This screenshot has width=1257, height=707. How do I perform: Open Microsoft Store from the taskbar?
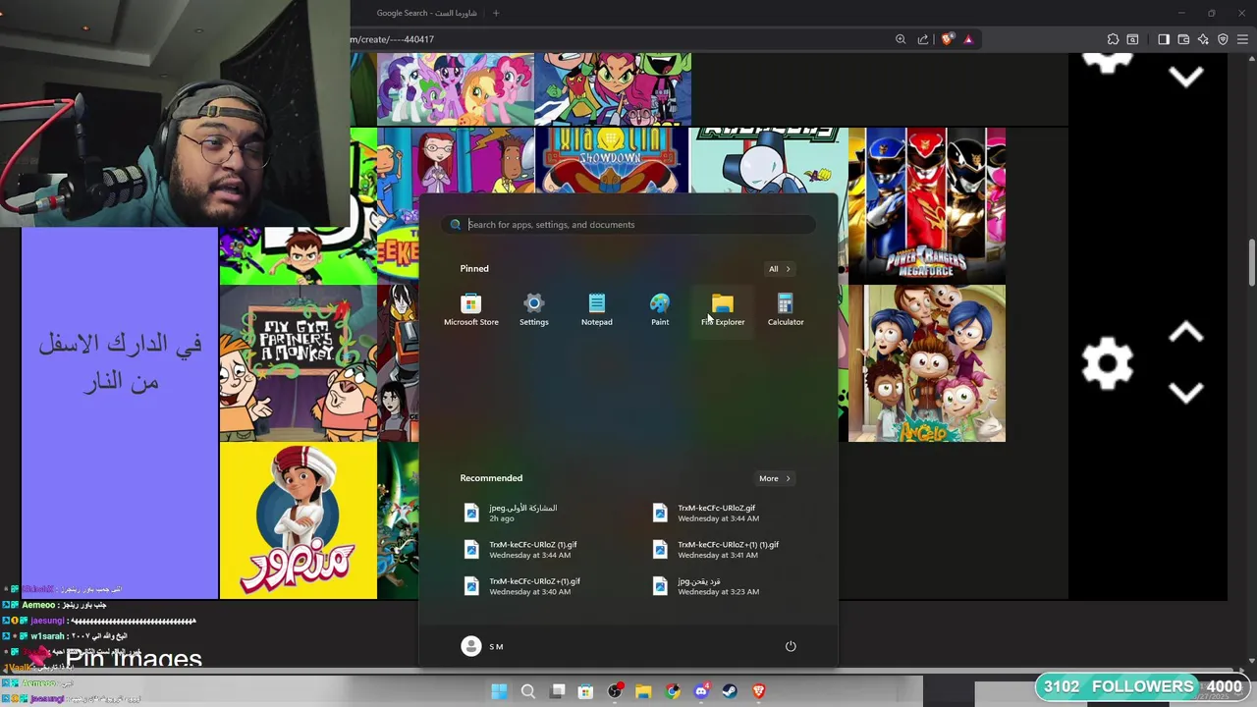pyautogui.click(x=585, y=691)
